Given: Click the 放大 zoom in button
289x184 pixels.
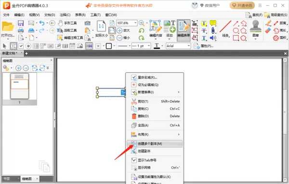Looking at the screenshot, I should tap(123, 30).
